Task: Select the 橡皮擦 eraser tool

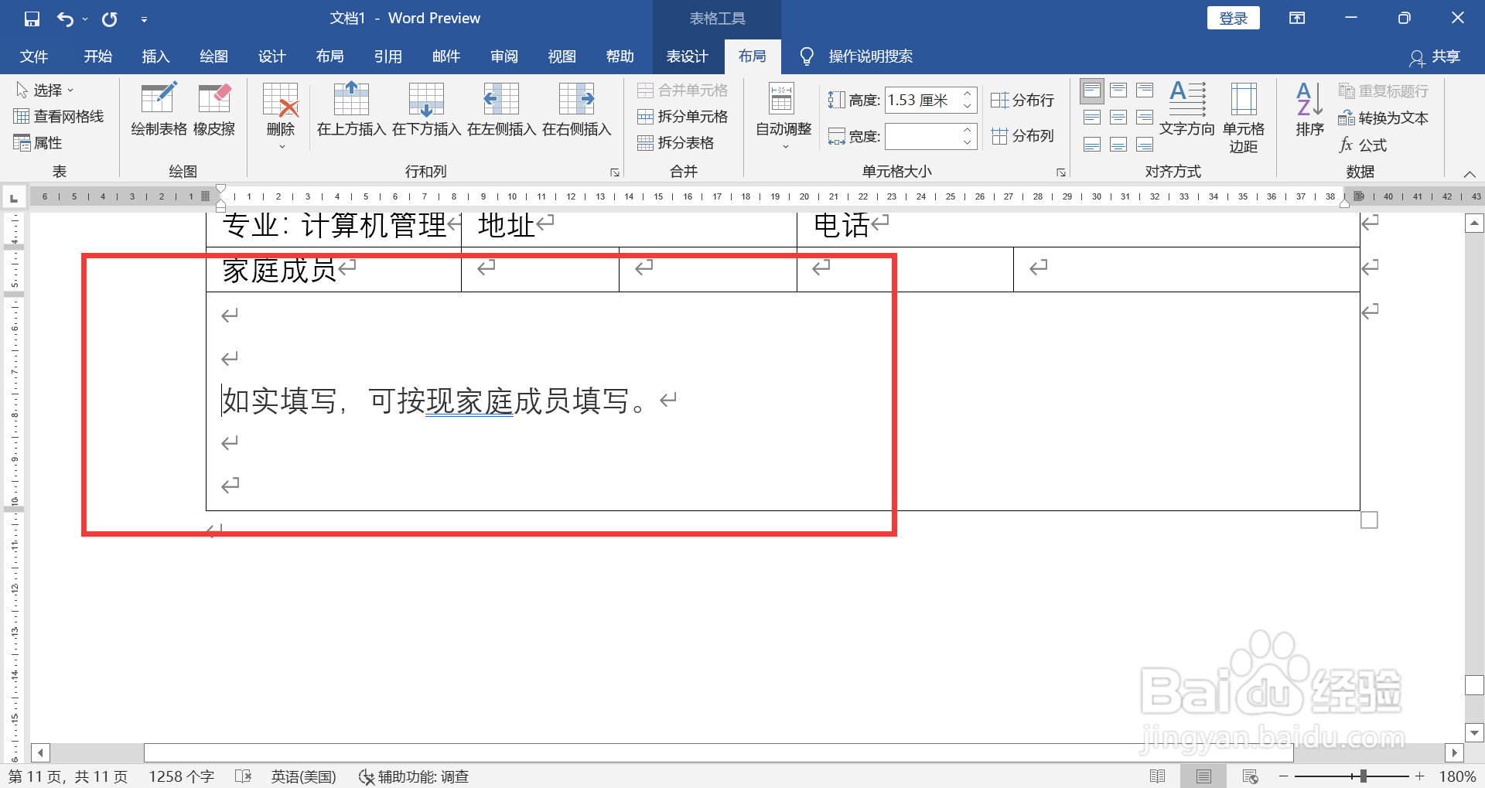Action: [x=214, y=111]
